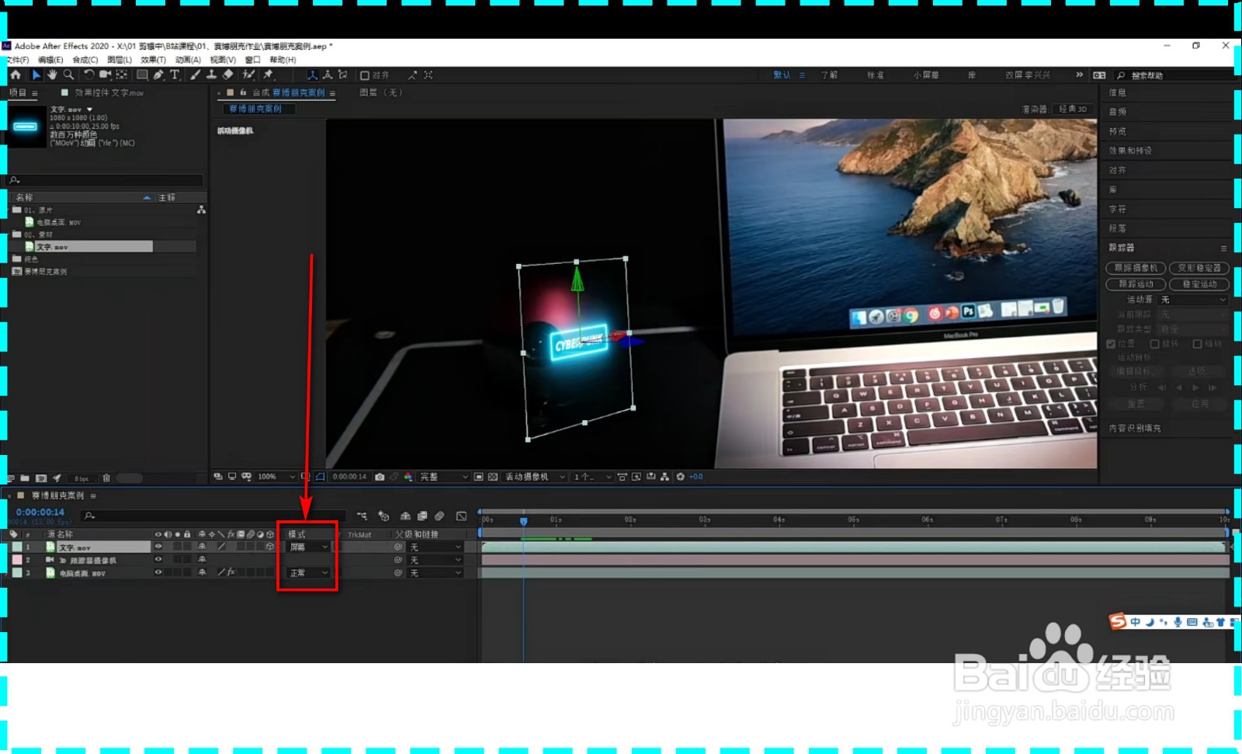Toggle transparency grid in viewer
1242x754 pixels.
tap(493, 477)
